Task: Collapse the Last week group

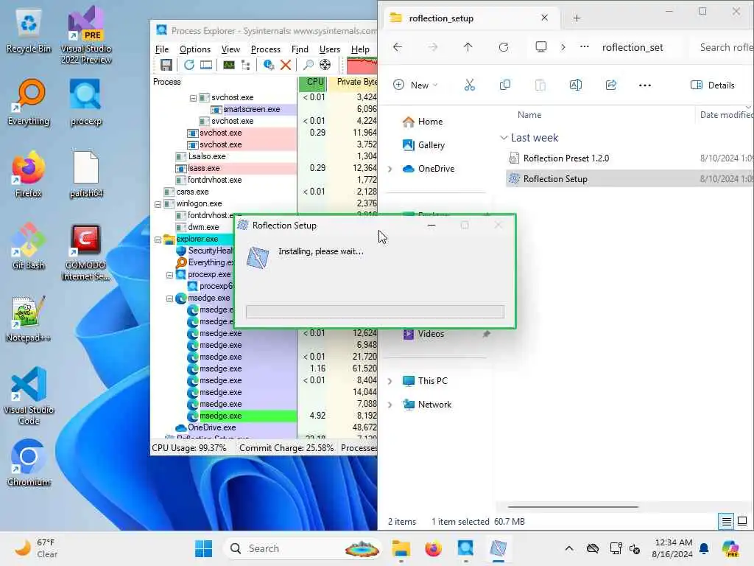Action: click(504, 138)
